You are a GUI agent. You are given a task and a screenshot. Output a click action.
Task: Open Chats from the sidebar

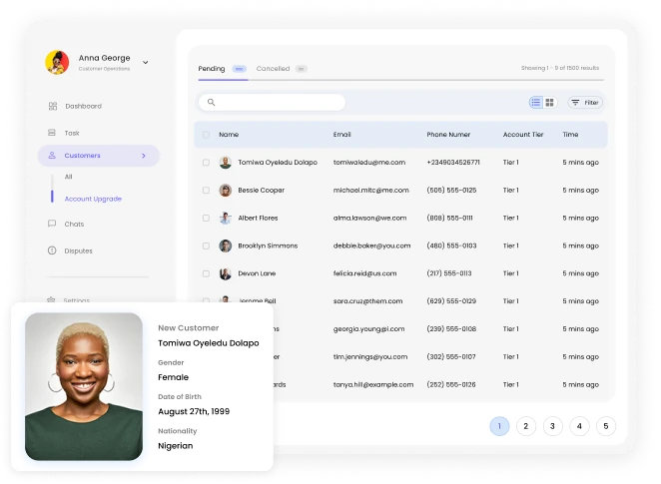pyautogui.click(x=74, y=225)
